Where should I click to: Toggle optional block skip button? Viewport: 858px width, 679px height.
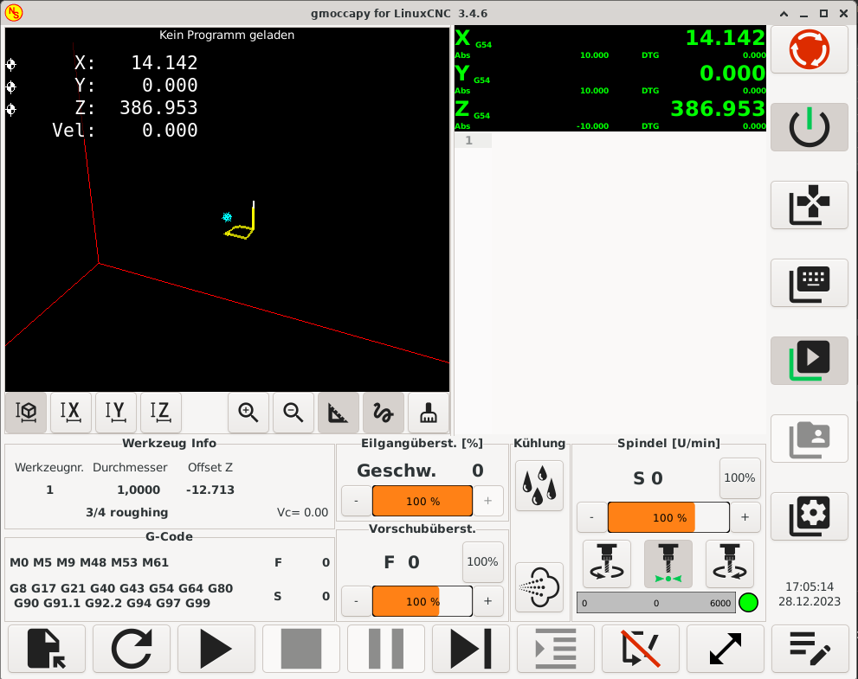coord(640,649)
